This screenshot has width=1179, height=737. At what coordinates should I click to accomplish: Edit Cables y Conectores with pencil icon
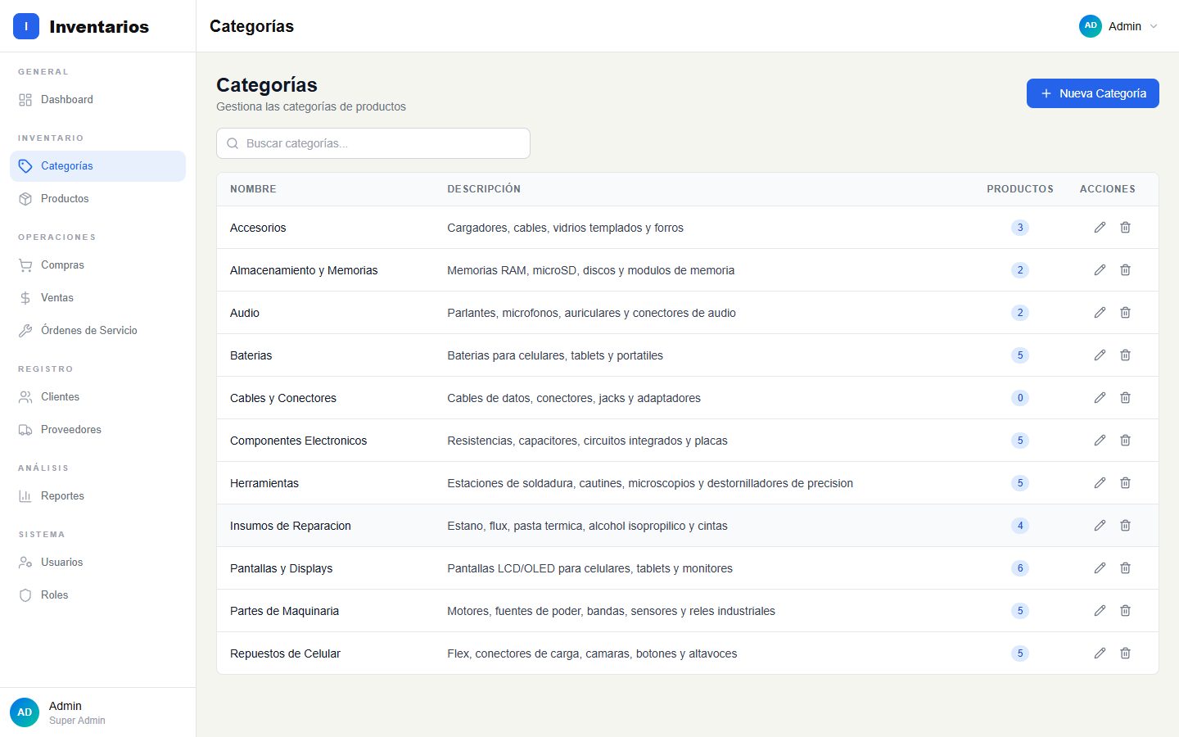coord(1100,398)
